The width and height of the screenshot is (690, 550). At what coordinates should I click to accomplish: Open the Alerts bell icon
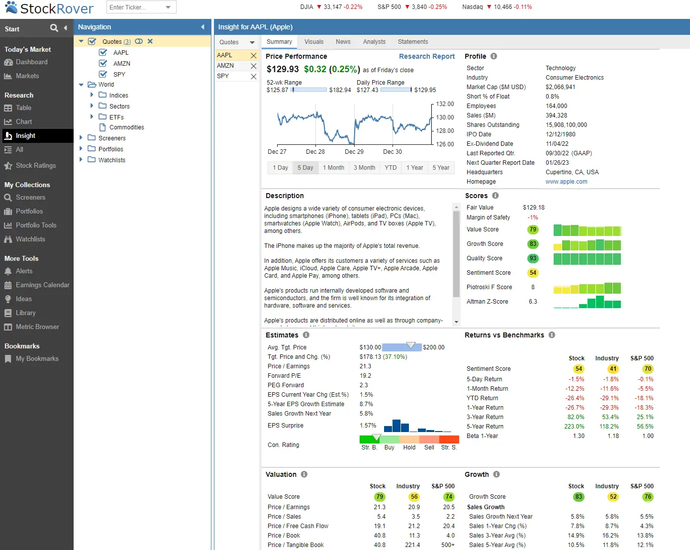point(23,271)
